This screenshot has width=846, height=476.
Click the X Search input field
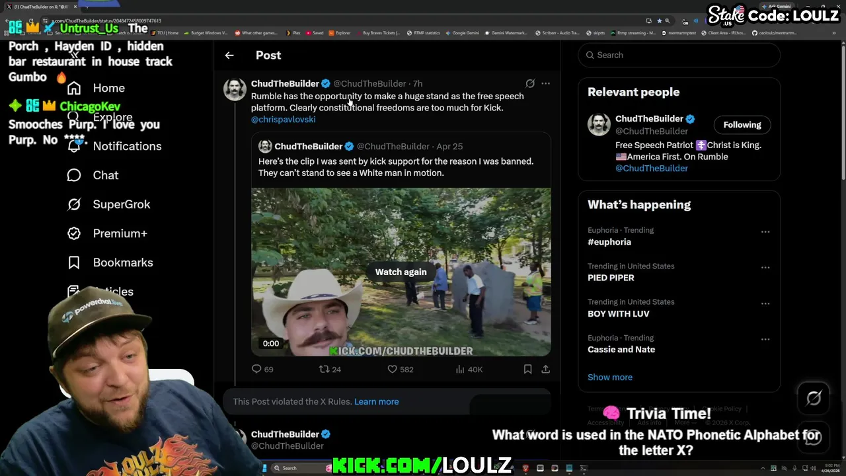(679, 55)
